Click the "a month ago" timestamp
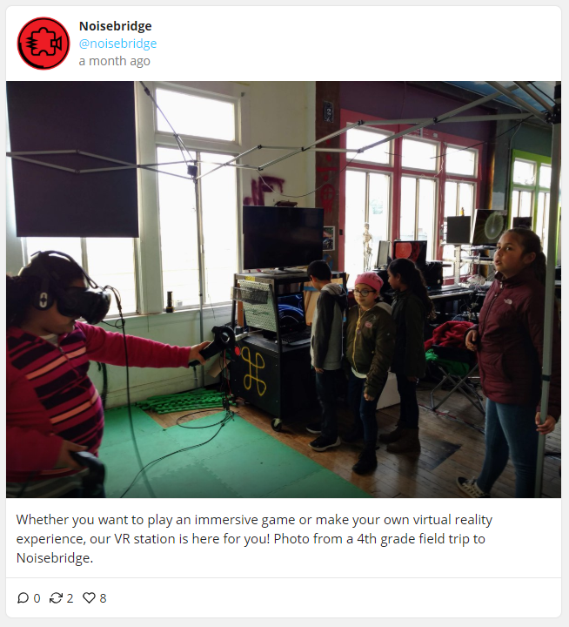Screen dimensions: 569x627 pos(114,61)
